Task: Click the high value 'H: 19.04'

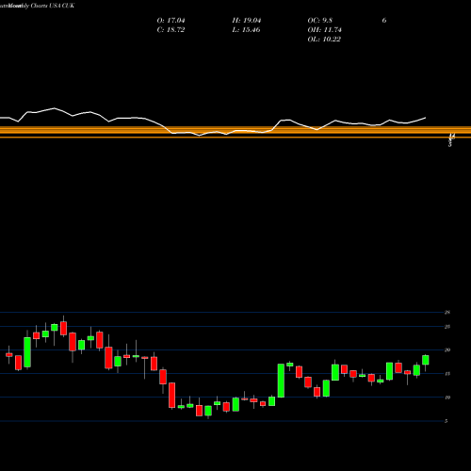Action: (x=247, y=21)
